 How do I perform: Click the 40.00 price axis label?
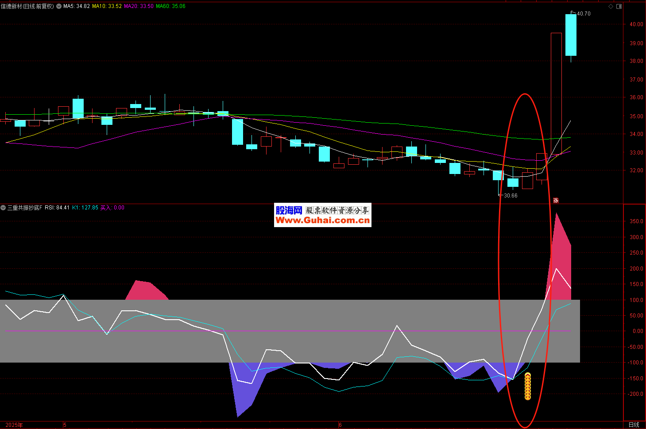(636, 24)
